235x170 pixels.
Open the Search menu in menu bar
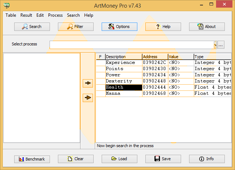pyautogui.click(x=73, y=15)
